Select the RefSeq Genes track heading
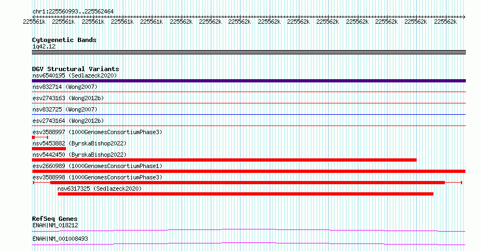 point(55,219)
